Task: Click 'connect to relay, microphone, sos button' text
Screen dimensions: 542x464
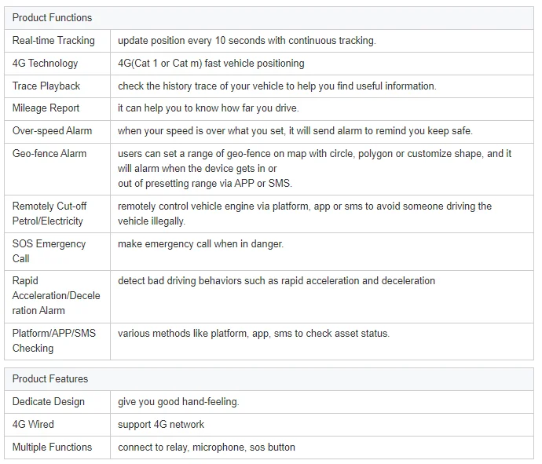Action: pos(207,447)
